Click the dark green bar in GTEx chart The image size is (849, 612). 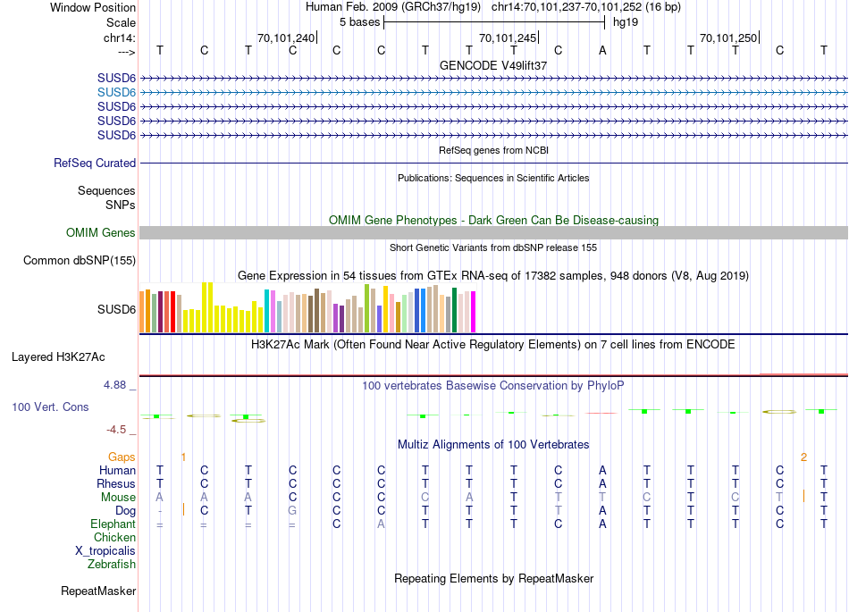pyautogui.click(x=454, y=310)
